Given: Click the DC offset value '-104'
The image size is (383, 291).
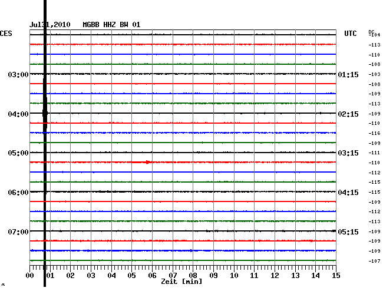Looking at the screenshot, I should [374, 35].
